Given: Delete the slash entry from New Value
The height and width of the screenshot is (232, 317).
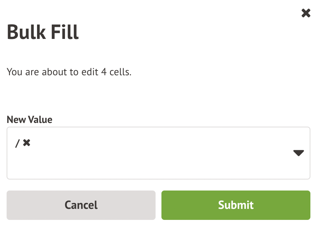Looking at the screenshot, I should coord(26,143).
